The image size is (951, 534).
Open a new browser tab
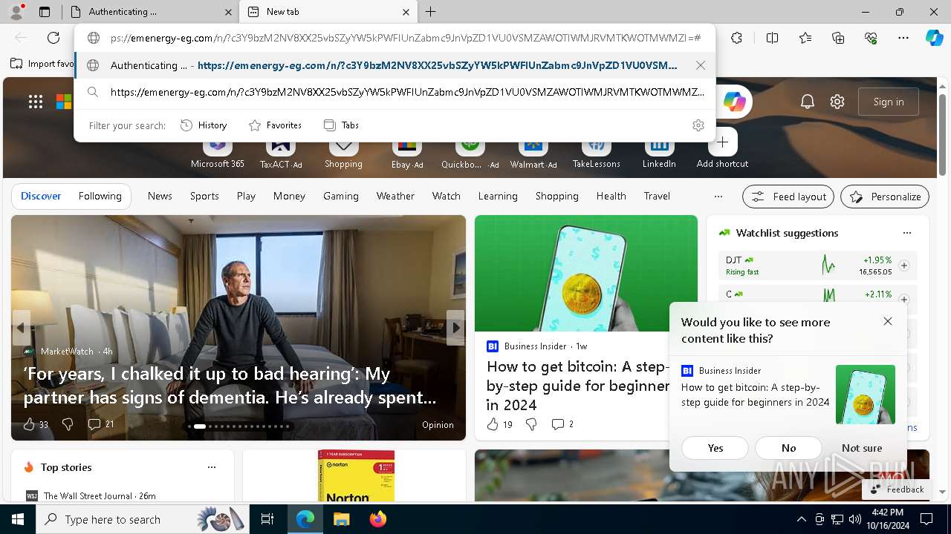(x=430, y=12)
